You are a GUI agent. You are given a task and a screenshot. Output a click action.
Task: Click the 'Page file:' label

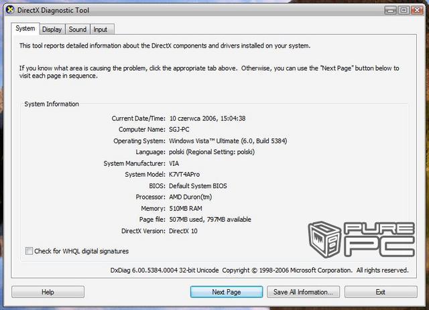pyautogui.click(x=152, y=219)
